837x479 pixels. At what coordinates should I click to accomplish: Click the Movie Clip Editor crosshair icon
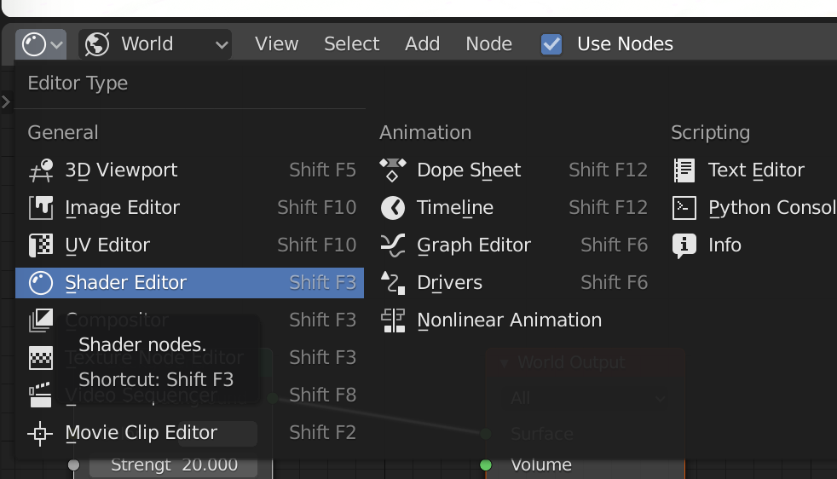41,433
